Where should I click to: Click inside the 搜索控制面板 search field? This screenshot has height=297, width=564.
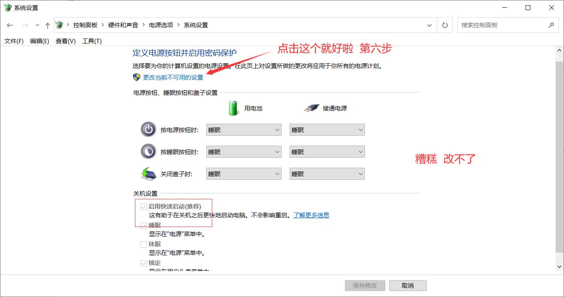(505, 24)
